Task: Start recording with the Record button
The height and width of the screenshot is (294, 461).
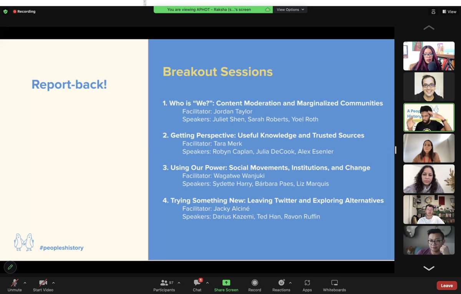Action: (255, 285)
